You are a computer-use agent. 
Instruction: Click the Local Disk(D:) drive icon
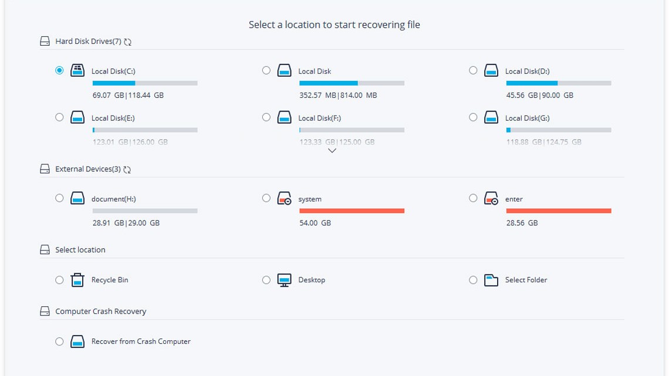[491, 71]
